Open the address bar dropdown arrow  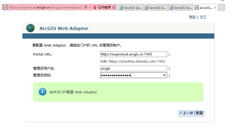point(90,7)
